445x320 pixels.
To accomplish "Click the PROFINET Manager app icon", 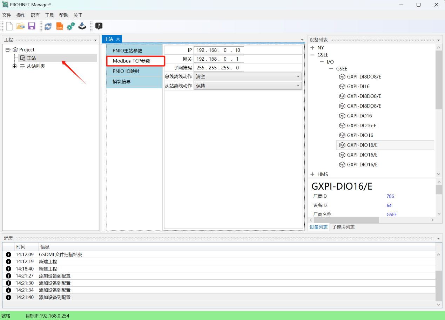I will point(5,5).
